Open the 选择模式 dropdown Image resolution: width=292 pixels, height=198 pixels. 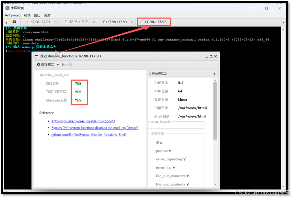(x=48, y=65)
